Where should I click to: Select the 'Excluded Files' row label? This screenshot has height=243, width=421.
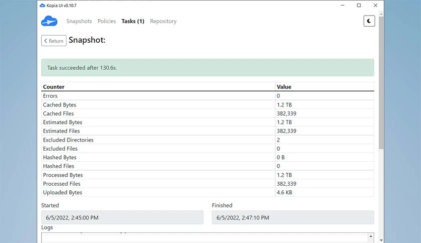pos(60,149)
